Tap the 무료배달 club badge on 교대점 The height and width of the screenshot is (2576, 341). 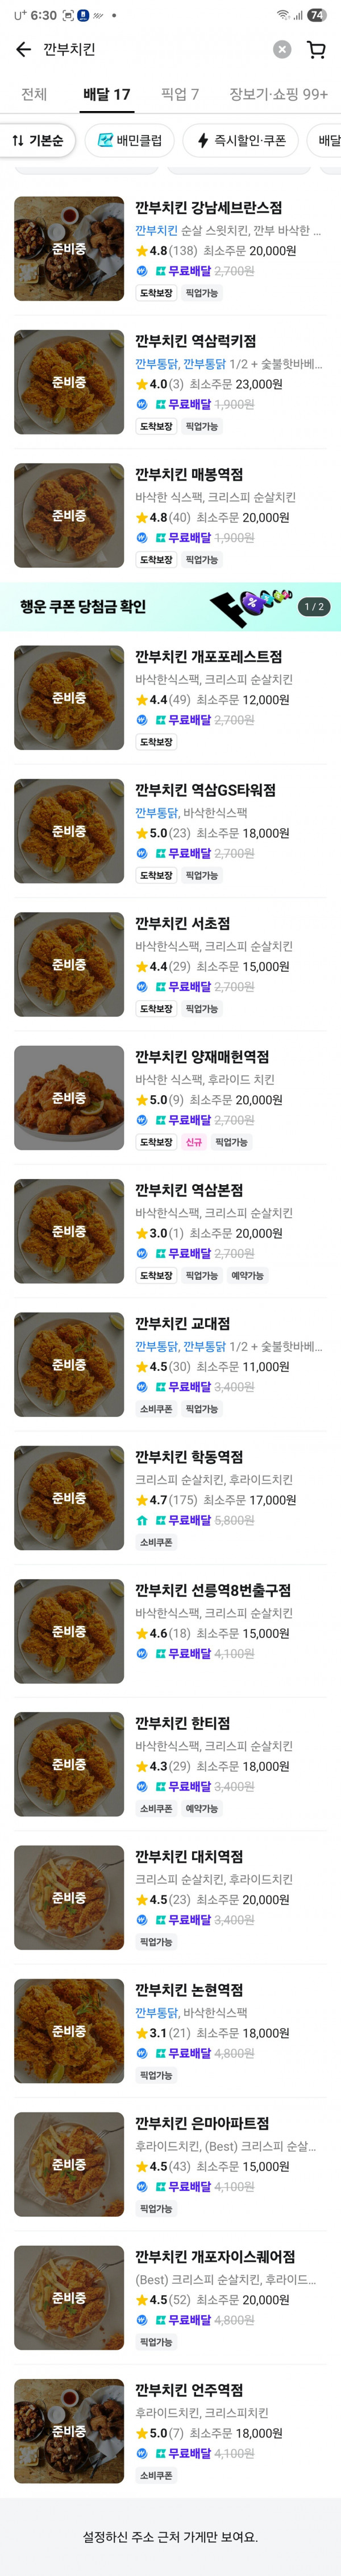tap(160, 1387)
